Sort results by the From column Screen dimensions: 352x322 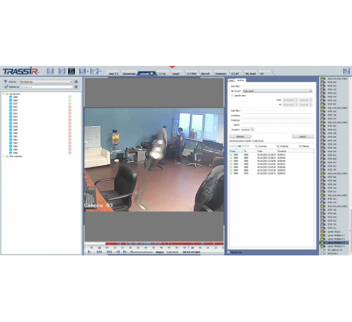tap(236, 151)
